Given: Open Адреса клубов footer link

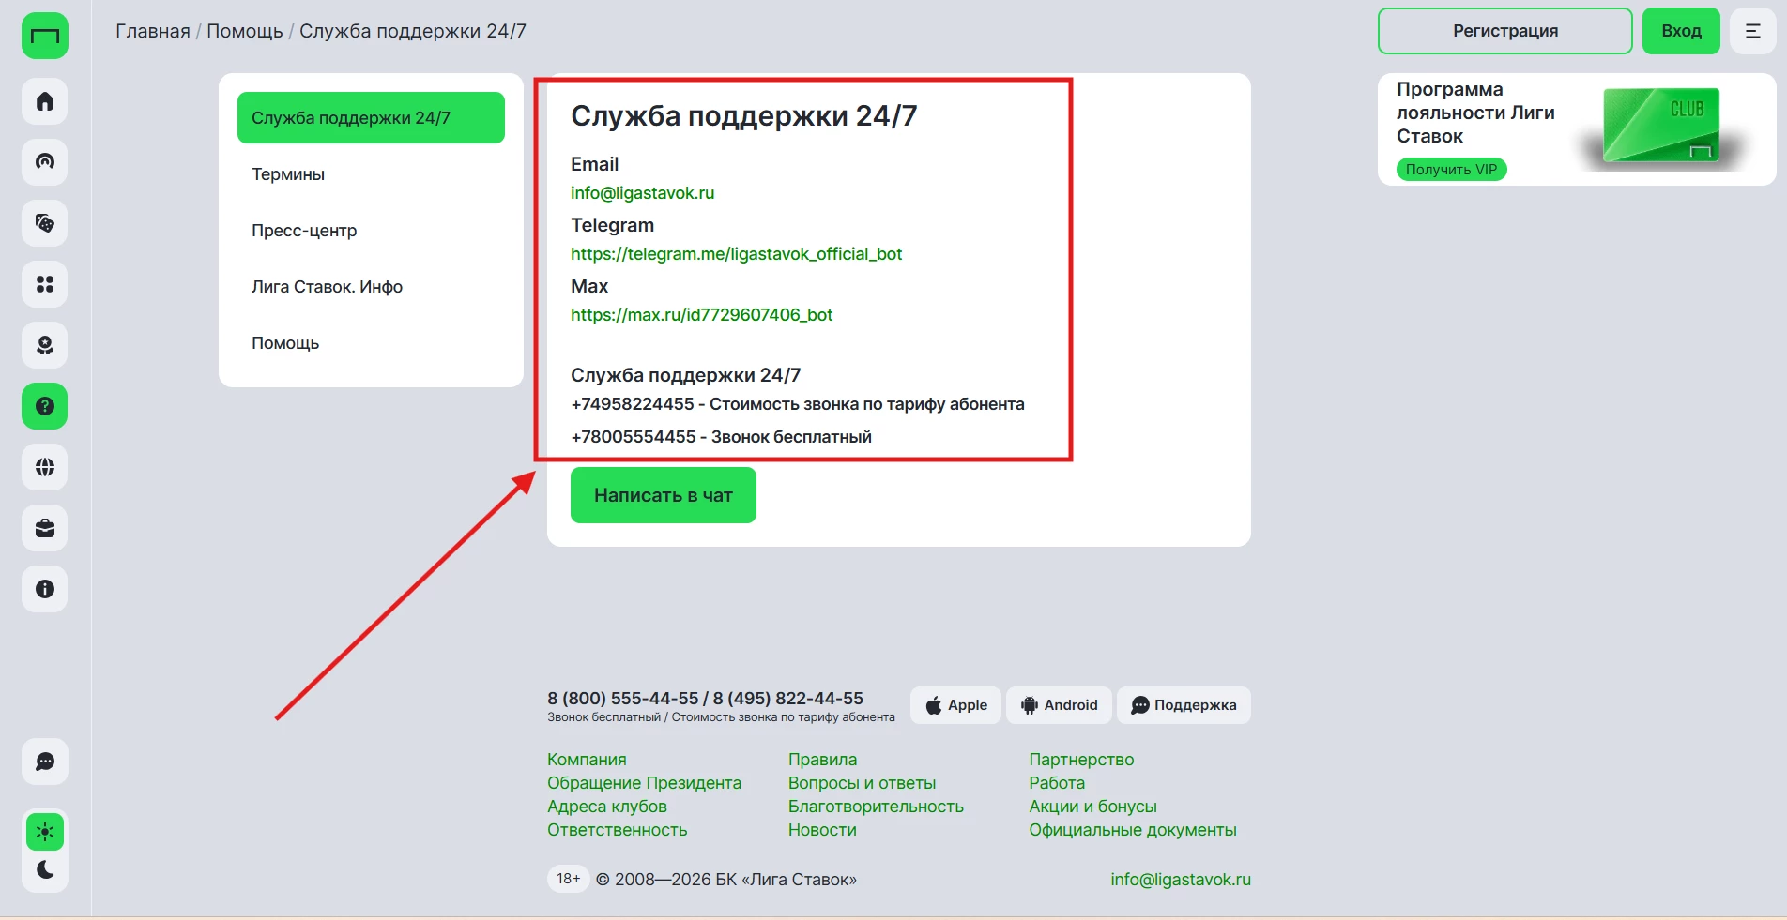Looking at the screenshot, I should point(607,807).
